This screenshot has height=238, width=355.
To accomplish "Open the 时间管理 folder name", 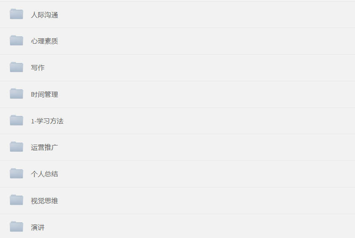I will point(45,95).
